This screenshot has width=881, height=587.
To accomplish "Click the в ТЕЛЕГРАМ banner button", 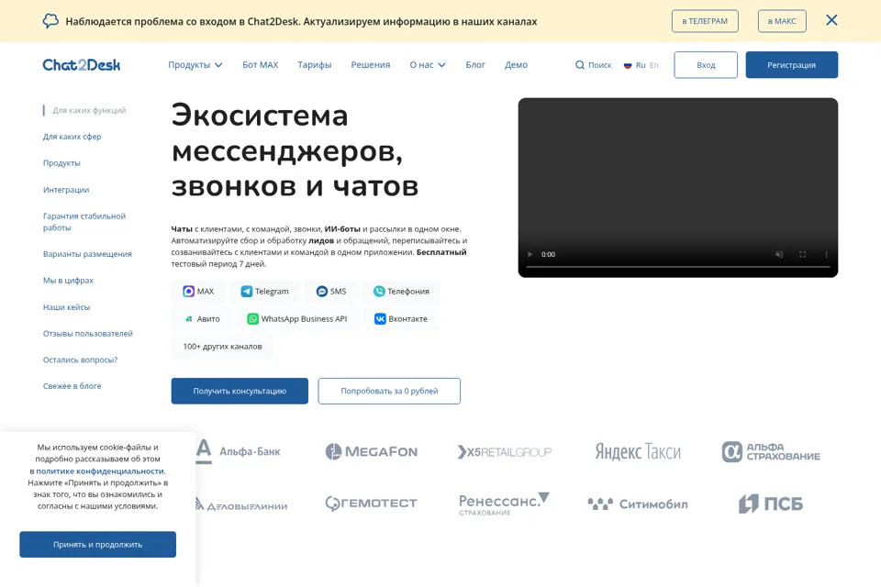I will [x=705, y=21].
